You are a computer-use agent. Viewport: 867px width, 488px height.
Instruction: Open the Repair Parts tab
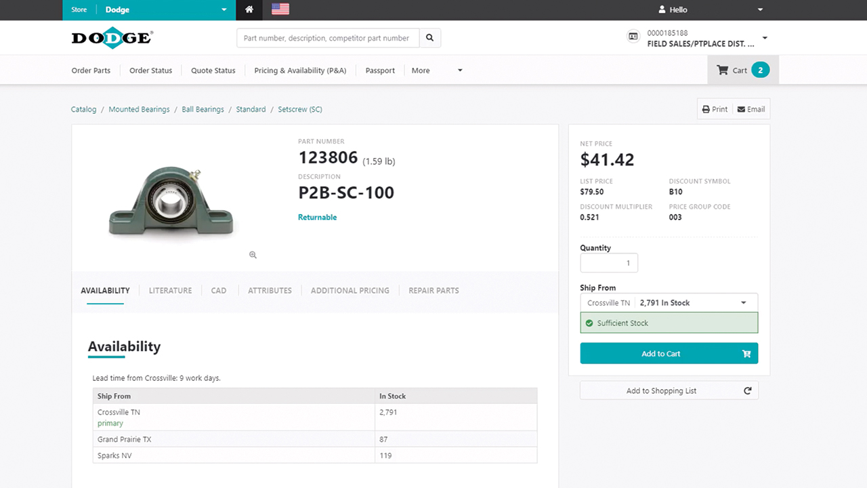pos(433,290)
